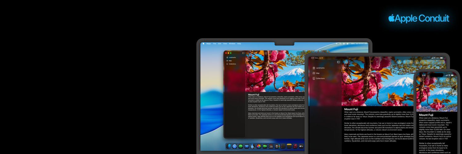Open the File menu on the Mac
Screen dimensions: 462x154
point(214,44)
